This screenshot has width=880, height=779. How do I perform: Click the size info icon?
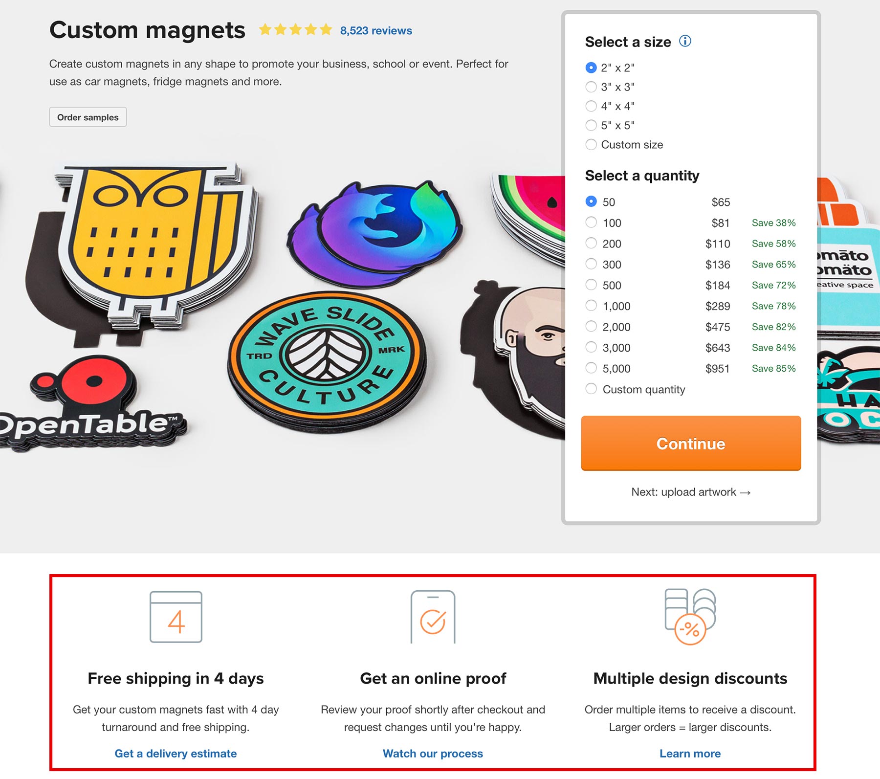pyautogui.click(x=685, y=42)
